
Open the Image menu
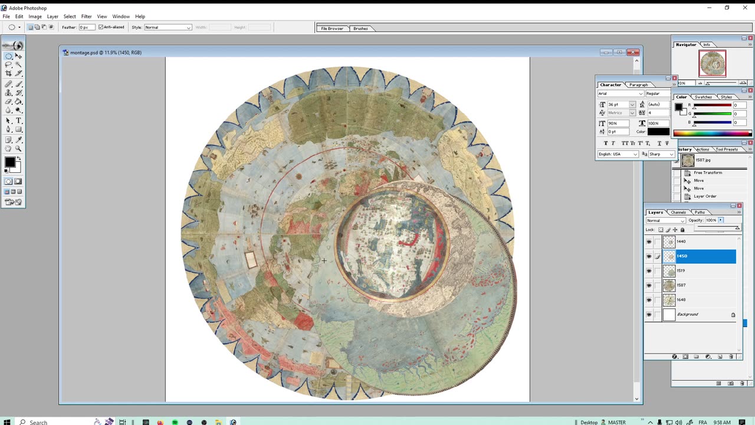pyautogui.click(x=35, y=17)
